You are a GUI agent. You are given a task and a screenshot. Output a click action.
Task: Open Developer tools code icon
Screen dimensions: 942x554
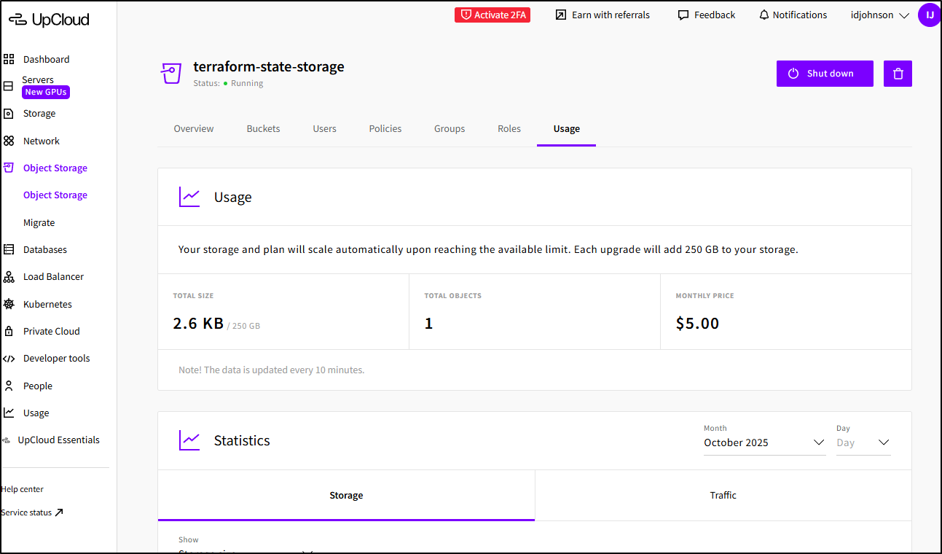pos(9,359)
